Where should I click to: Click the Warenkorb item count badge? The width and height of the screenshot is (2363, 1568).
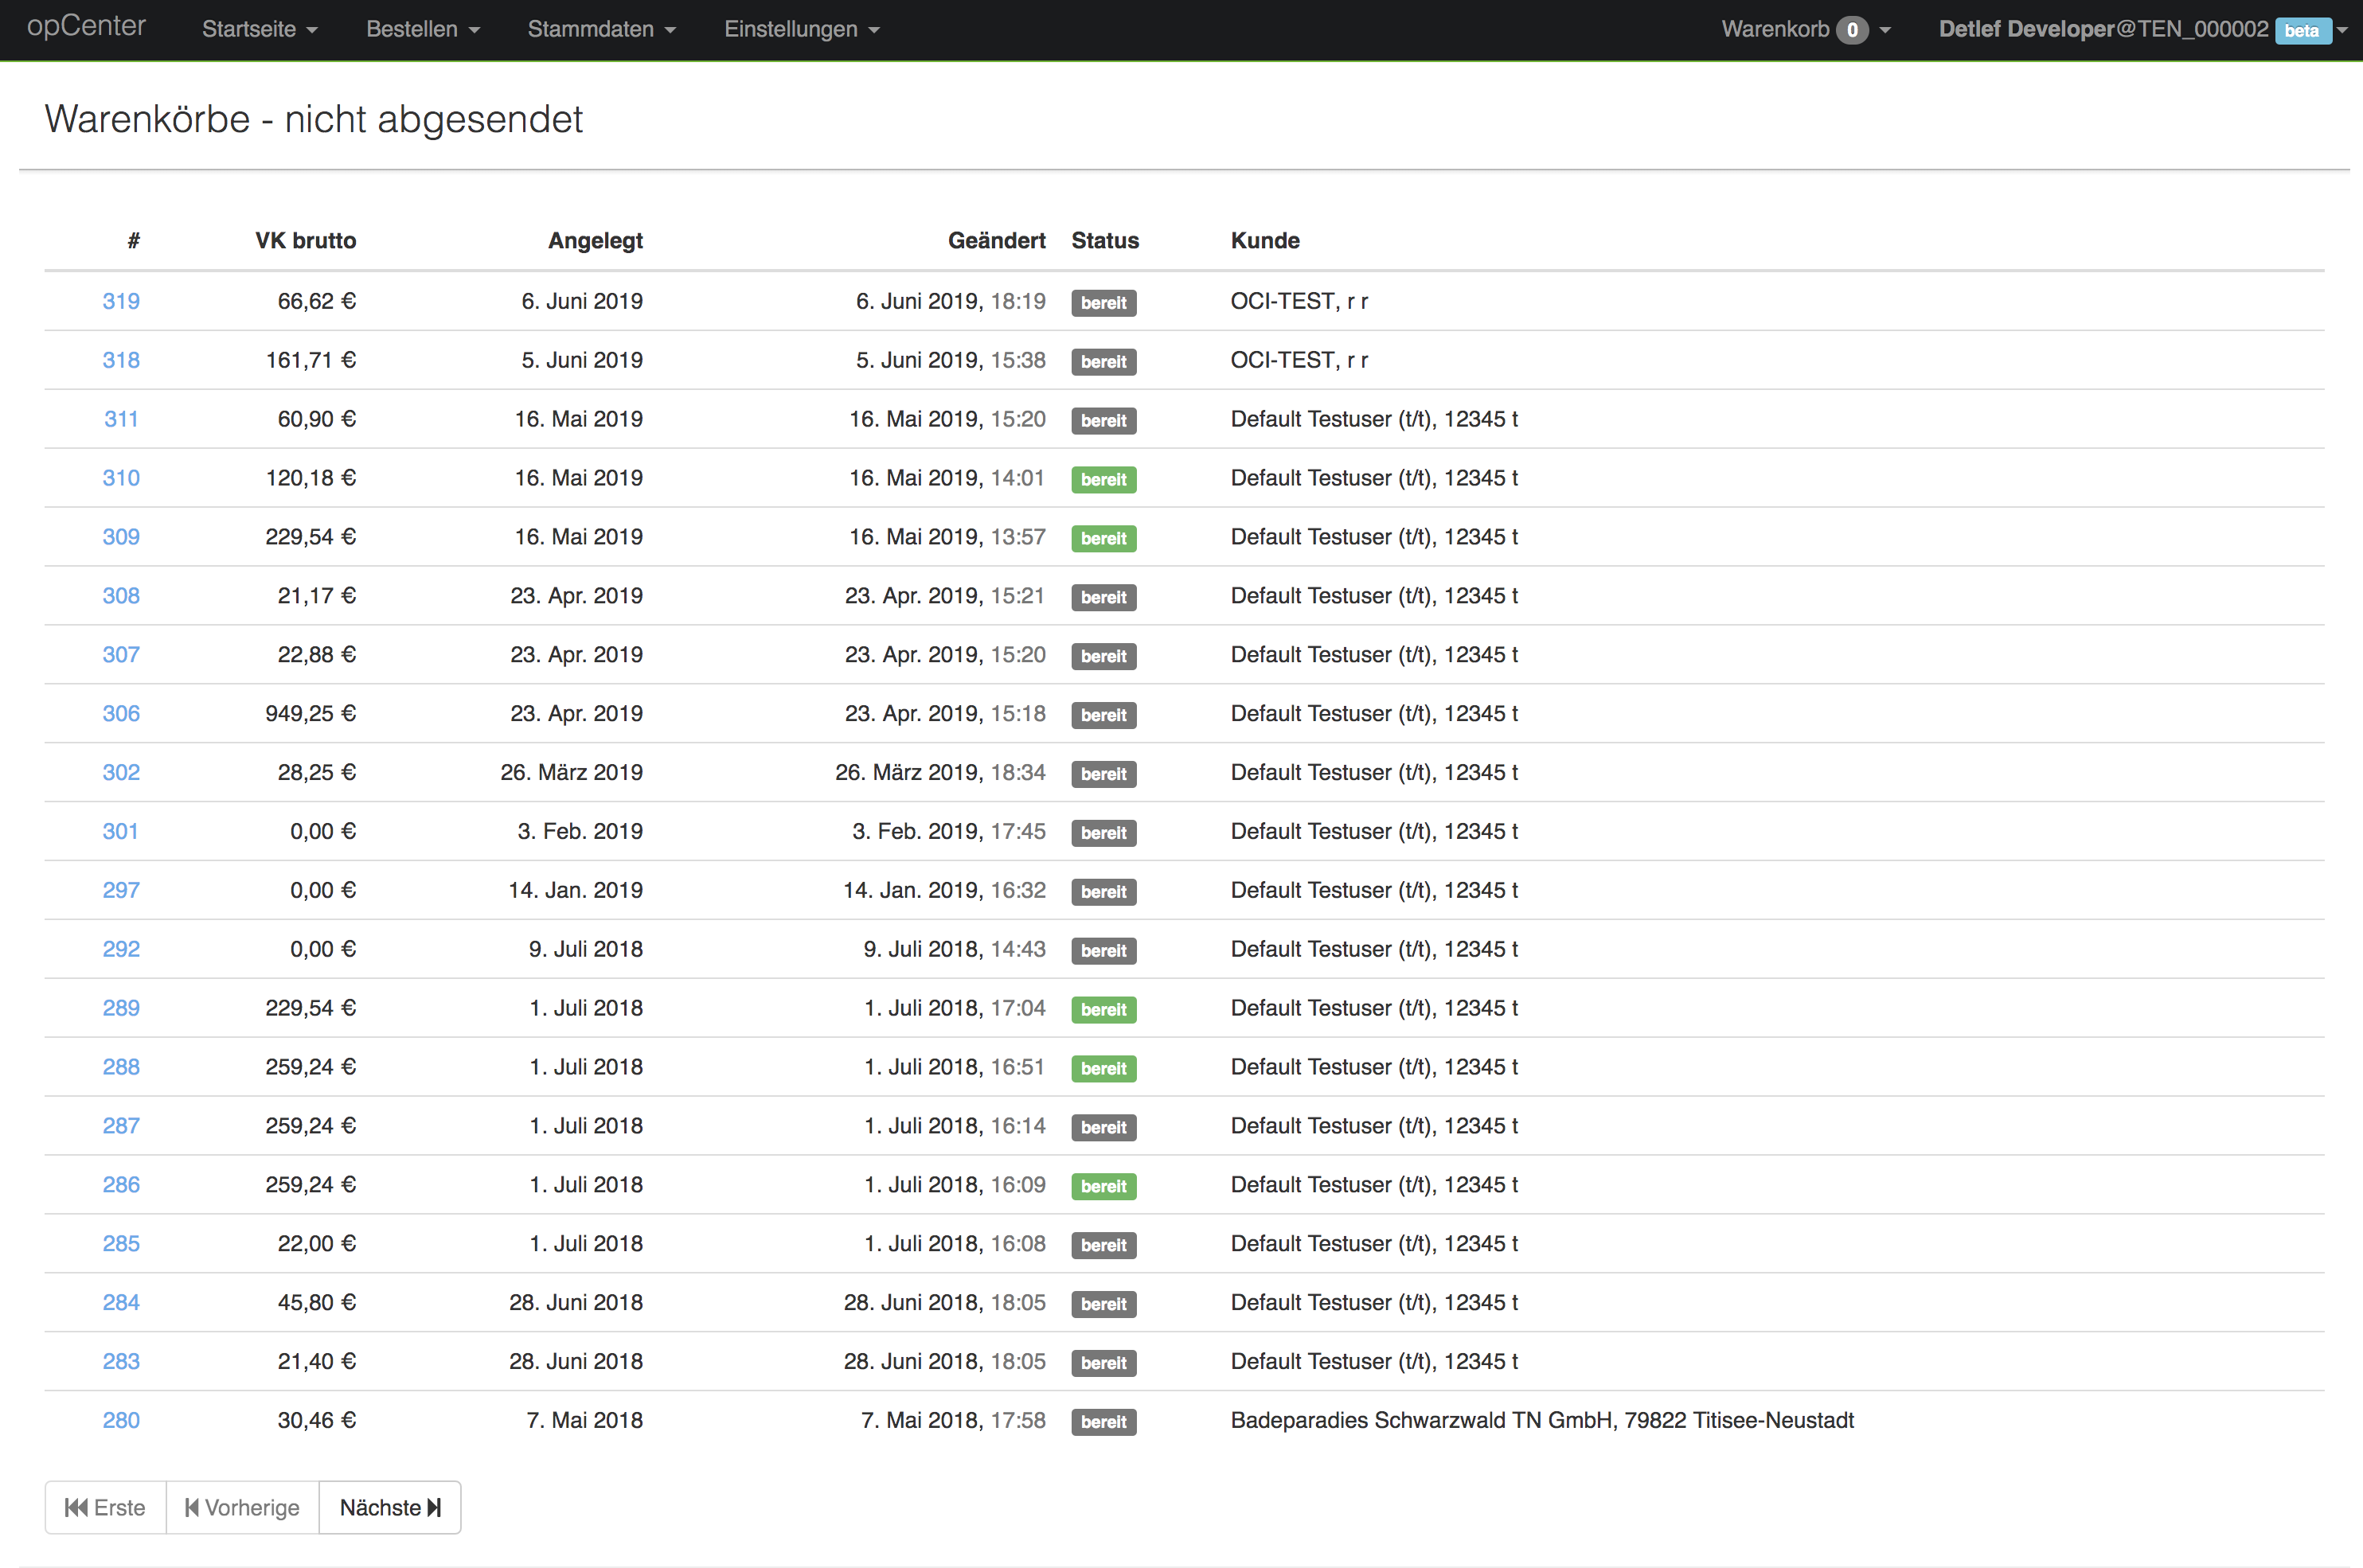1852,30
